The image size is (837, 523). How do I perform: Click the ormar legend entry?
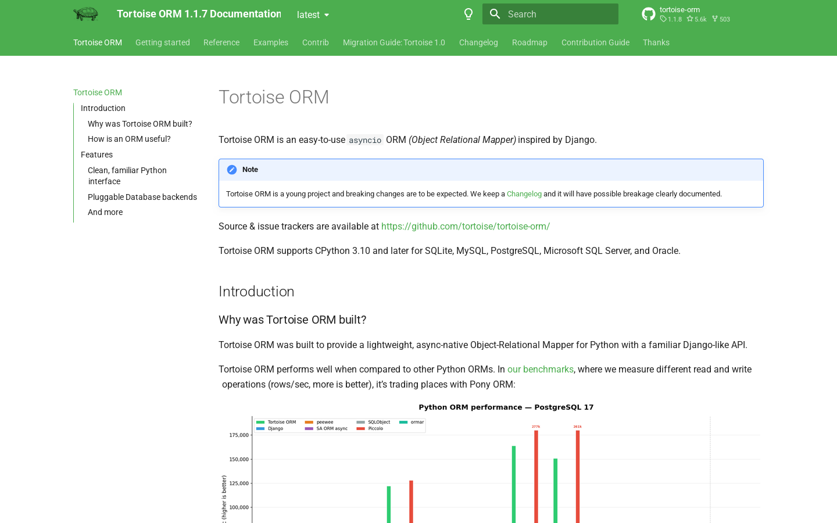412,422
